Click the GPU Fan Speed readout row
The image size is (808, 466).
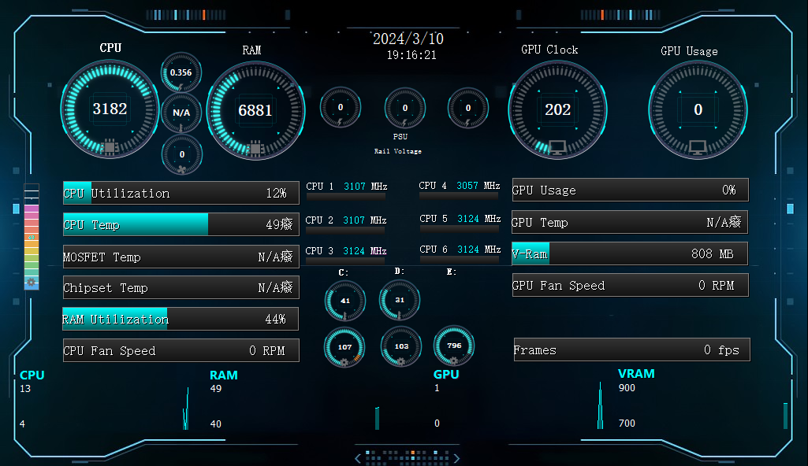pyautogui.click(x=629, y=285)
